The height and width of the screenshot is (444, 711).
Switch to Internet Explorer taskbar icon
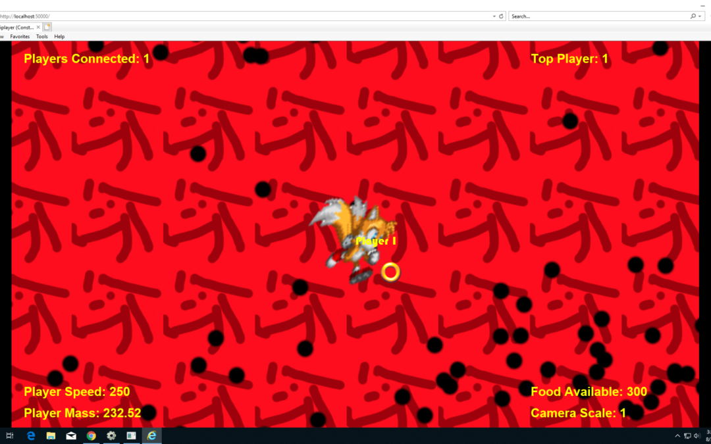[x=152, y=436]
